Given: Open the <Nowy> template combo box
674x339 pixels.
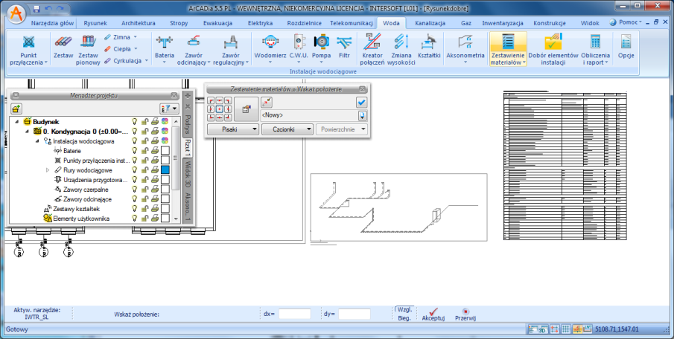Looking at the screenshot, I should point(314,115).
